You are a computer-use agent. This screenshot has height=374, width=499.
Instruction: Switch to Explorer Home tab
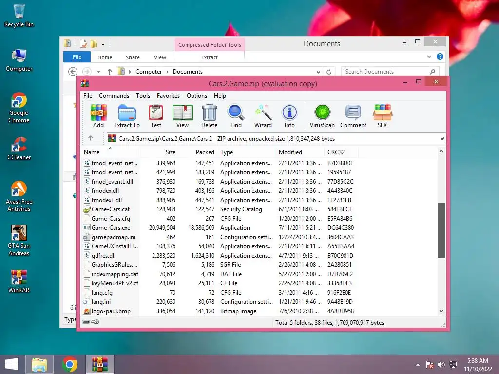(x=105, y=57)
